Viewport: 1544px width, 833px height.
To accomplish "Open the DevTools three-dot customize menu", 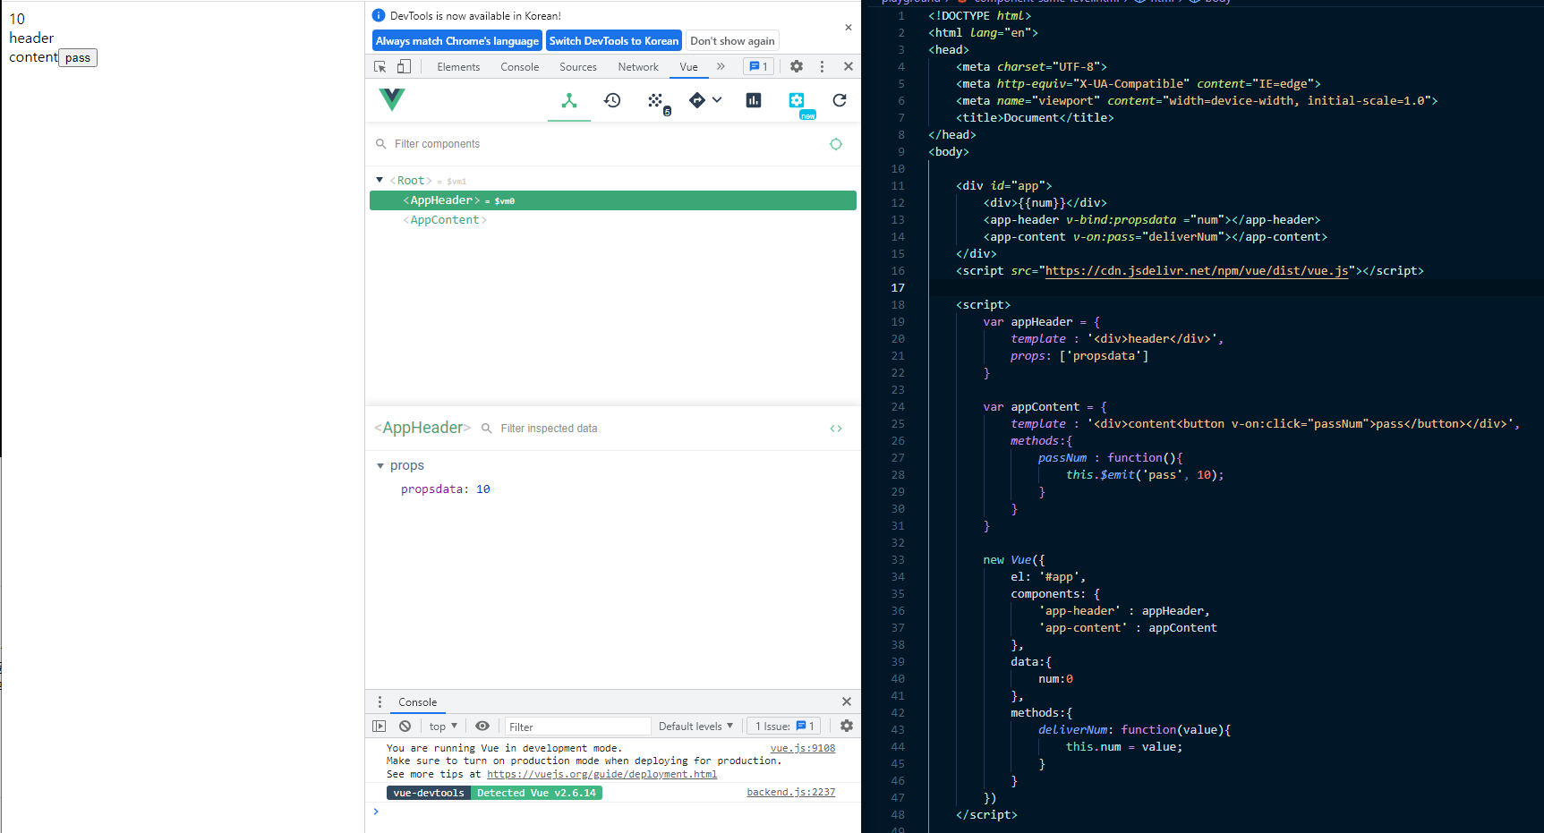I will pyautogui.click(x=822, y=66).
